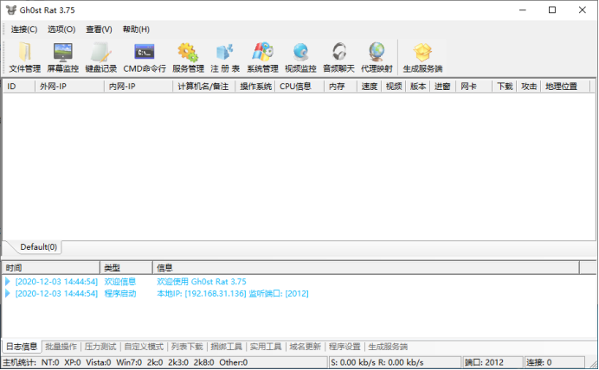Switch to the 捆绑工具 bottom tab
The height and width of the screenshot is (370, 599).
pos(226,347)
